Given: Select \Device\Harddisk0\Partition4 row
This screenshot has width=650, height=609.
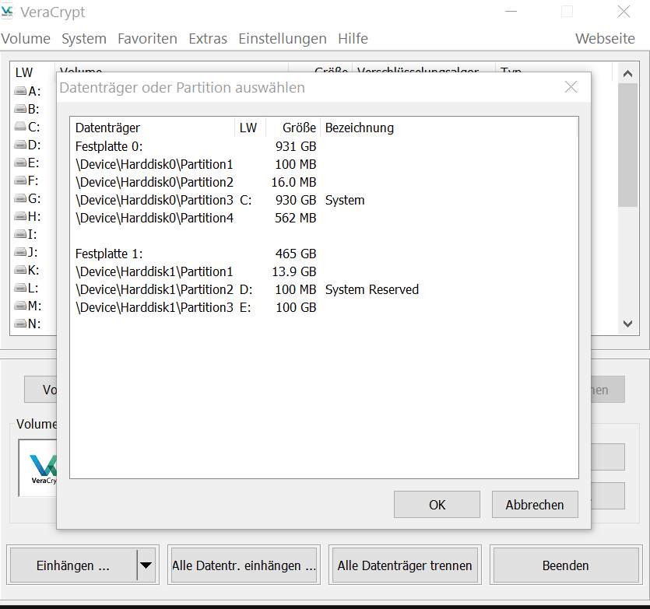Looking at the screenshot, I should tap(324, 218).
